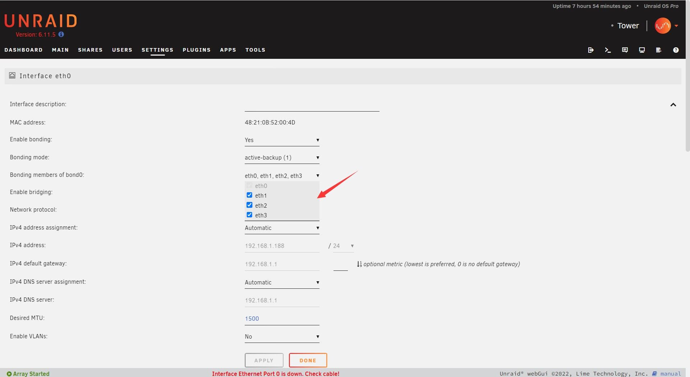This screenshot has width=690, height=377.
Task: Open the Bonding mode dropdown
Action: click(282, 157)
